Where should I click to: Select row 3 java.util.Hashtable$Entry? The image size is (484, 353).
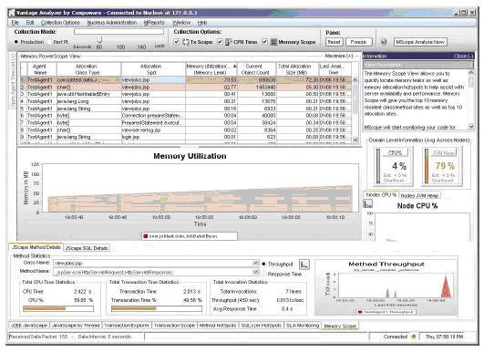(x=186, y=94)
